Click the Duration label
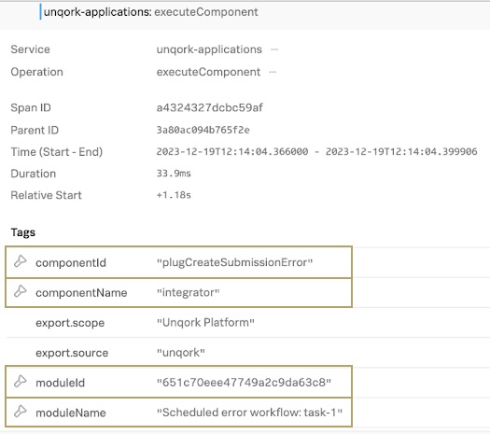The height and width of the screenshot is (434, 490). pyautogui.click(x=33, y=174)
